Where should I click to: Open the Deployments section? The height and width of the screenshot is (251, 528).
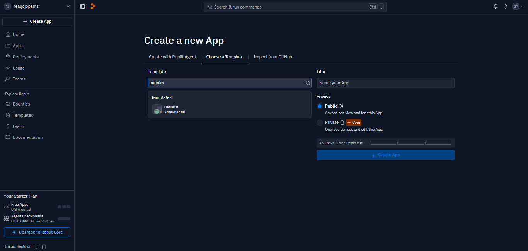[x=25, y=57]
